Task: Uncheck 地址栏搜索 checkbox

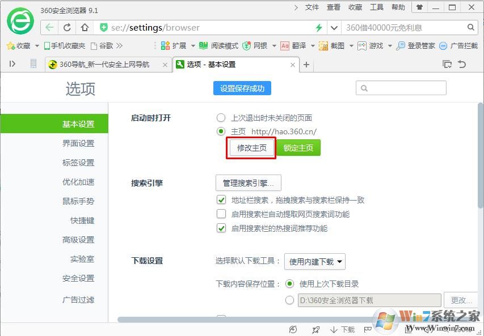Action: pos(221,200)
